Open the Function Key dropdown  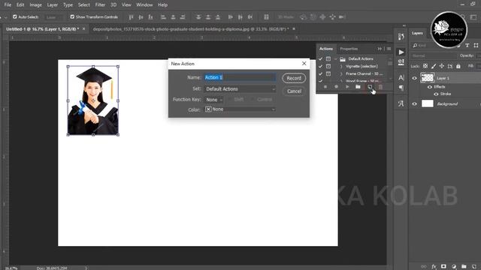[x=213, y=100]
